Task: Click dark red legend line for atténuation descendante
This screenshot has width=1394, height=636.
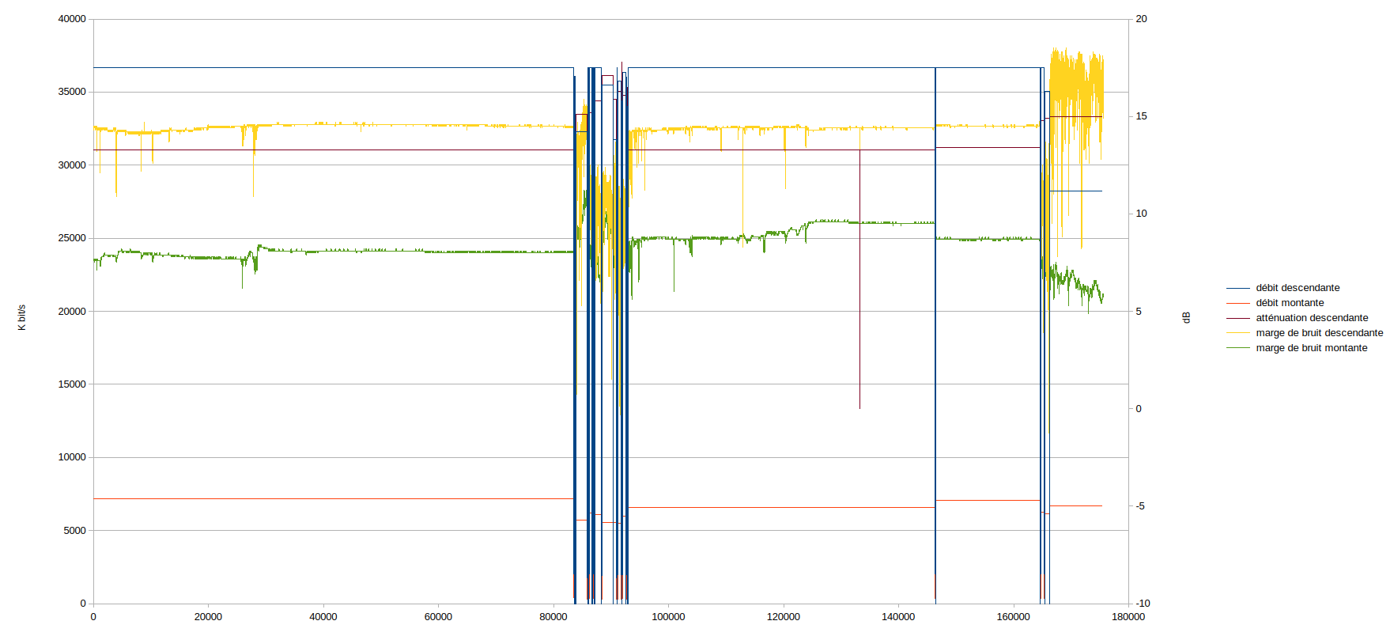Action: (x=1237, y=318)
